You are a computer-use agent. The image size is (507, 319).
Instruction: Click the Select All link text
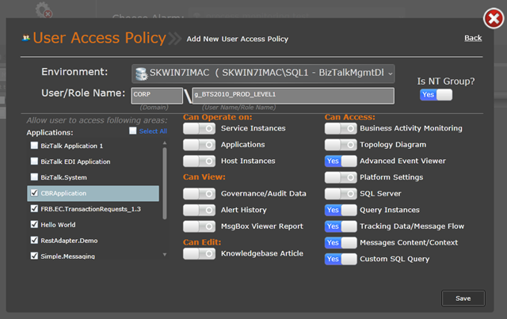153,131
